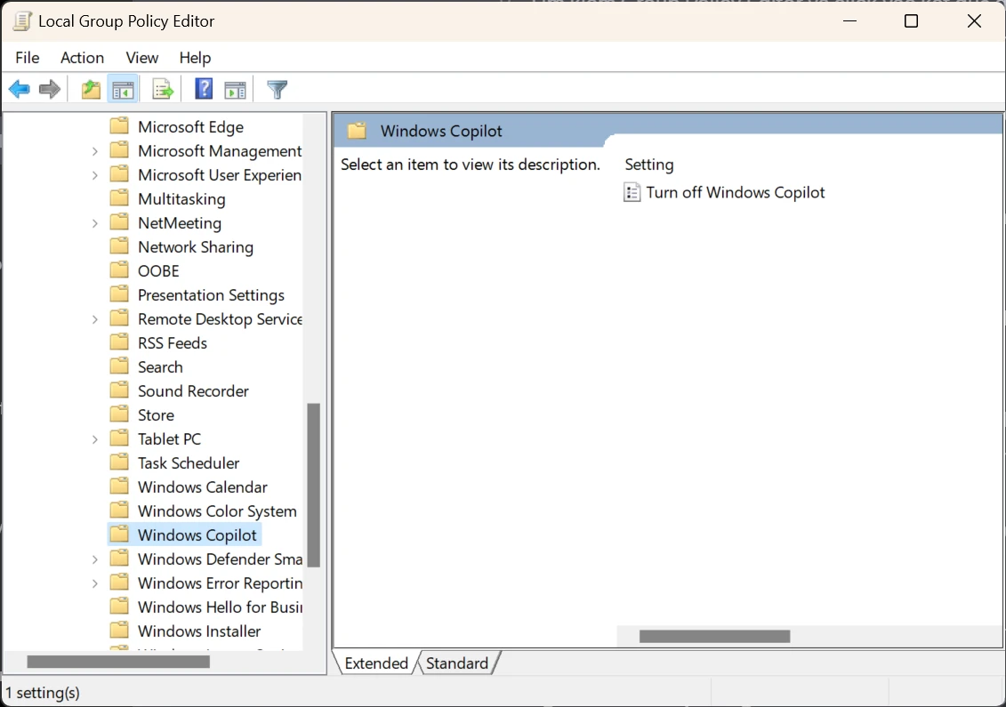The width and height of the screenshot is (1006, 707).
Task: Select the Microsoft Edge label
Action: point(190,126)
